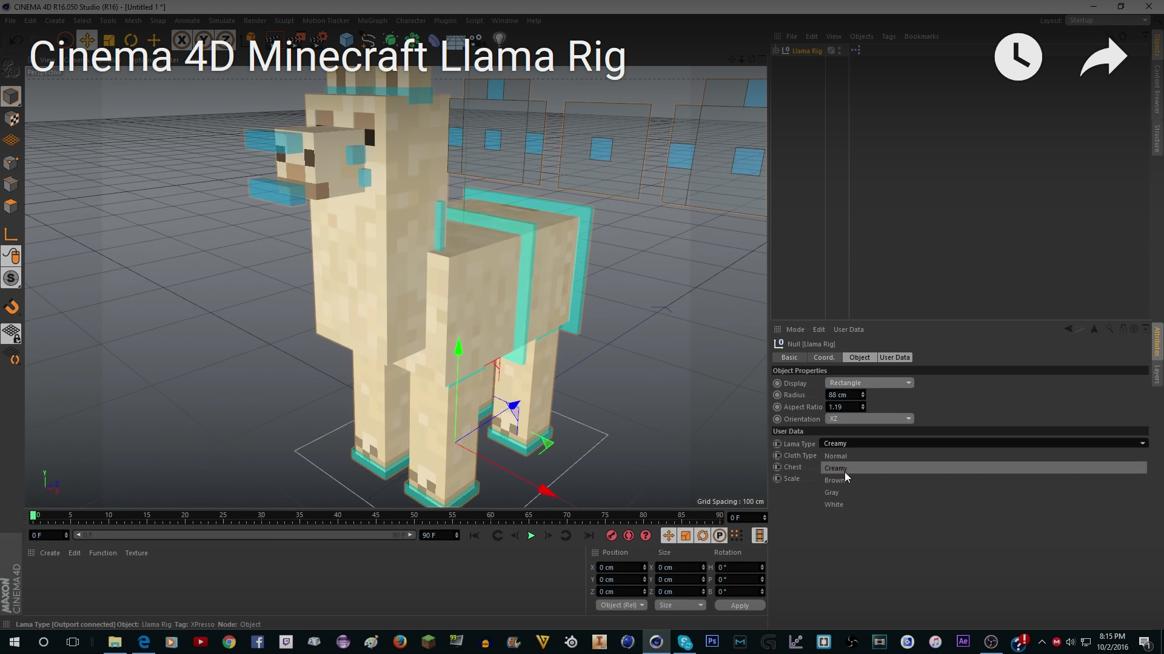Toggle the red Autokeying icon

pos(629,535)
